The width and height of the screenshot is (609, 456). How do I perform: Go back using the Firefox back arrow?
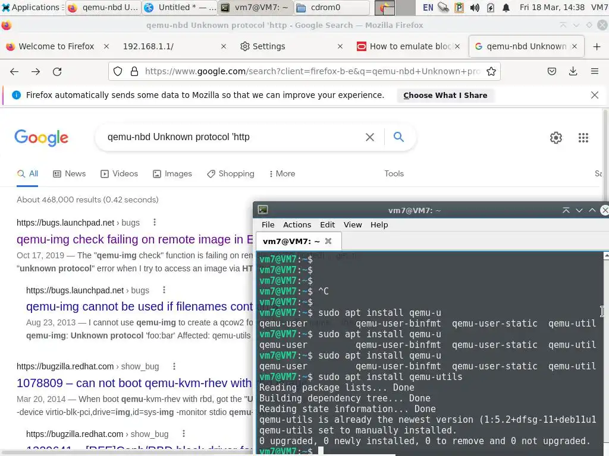(x=14, y=71)
